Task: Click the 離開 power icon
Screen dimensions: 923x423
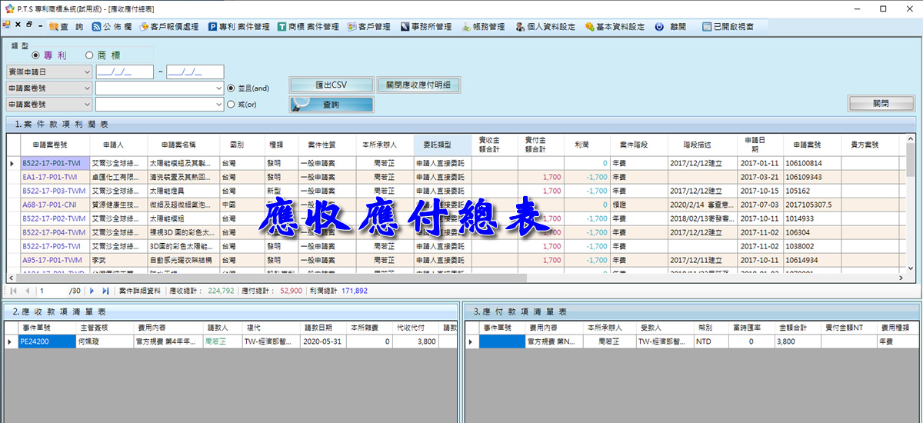Action: click(x=659, y=26)
